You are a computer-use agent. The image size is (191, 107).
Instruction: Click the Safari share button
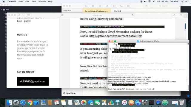tap(174, 15)
